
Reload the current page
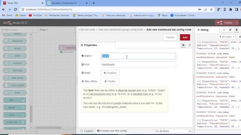click(15, 9)
